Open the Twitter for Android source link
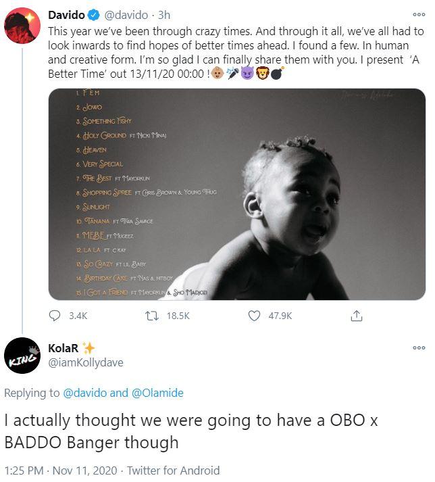The height and width of the screenshot is (482, 435). (x=173, y=470)
